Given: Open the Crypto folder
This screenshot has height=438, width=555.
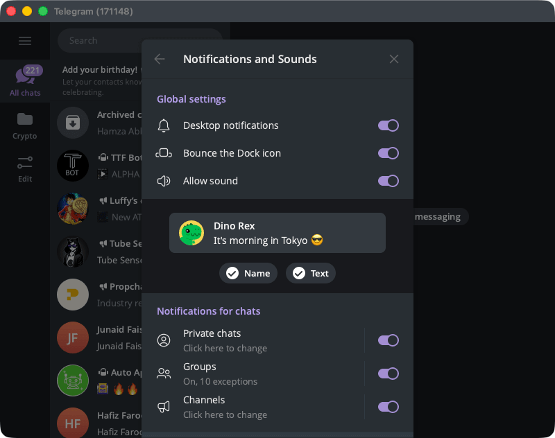Looking at the screenshot, I should click(x=25, y=125).
